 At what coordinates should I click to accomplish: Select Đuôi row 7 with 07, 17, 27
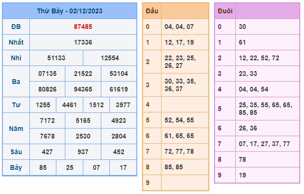(257, 144)
